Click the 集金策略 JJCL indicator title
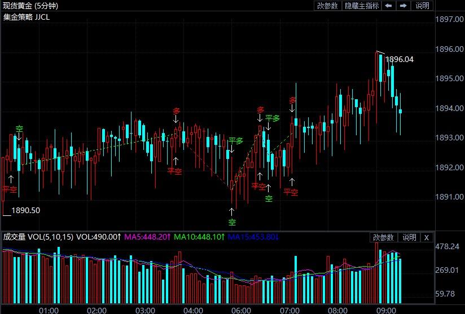Screen dimensions: 465x314 point(27,17)
